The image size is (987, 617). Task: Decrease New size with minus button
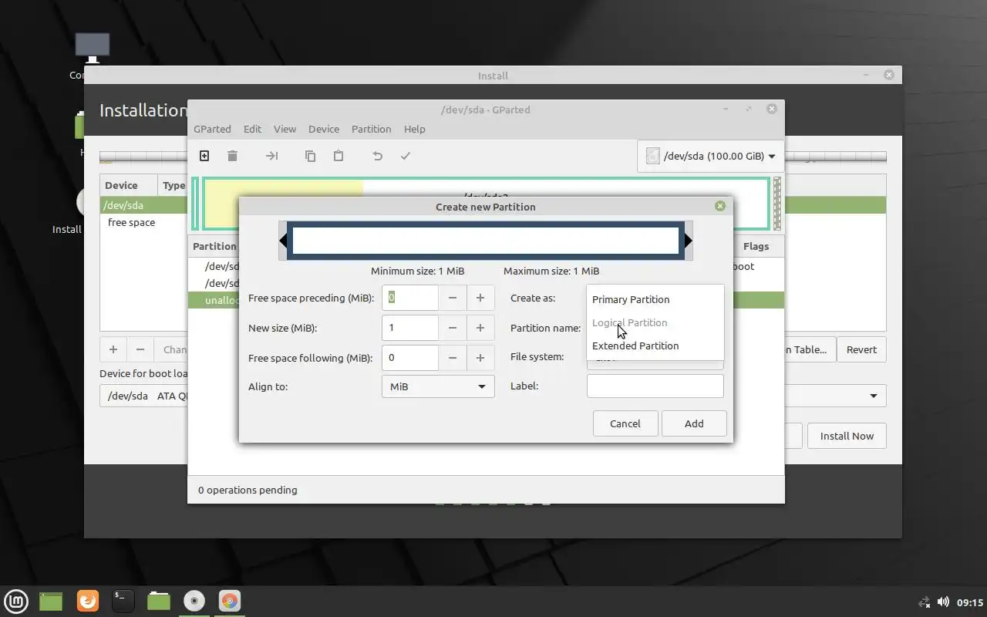coord(453,328)
